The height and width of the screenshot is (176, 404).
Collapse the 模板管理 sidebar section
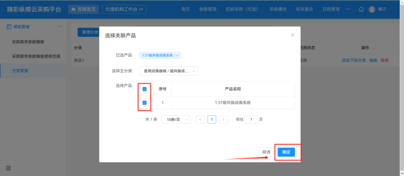click(x=60, y=26)
